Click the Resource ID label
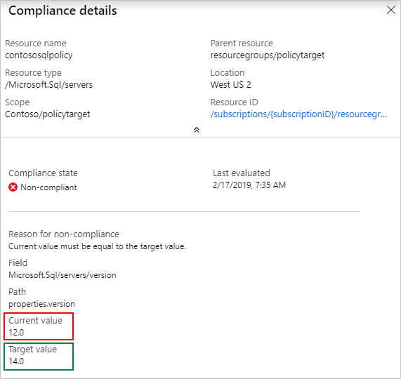This screenshot has width=401, height=379. point(234,102)
